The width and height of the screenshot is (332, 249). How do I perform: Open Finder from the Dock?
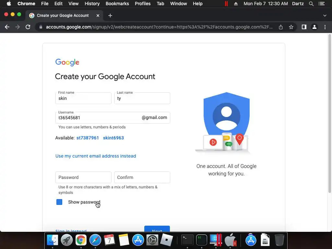coord(52,240)
